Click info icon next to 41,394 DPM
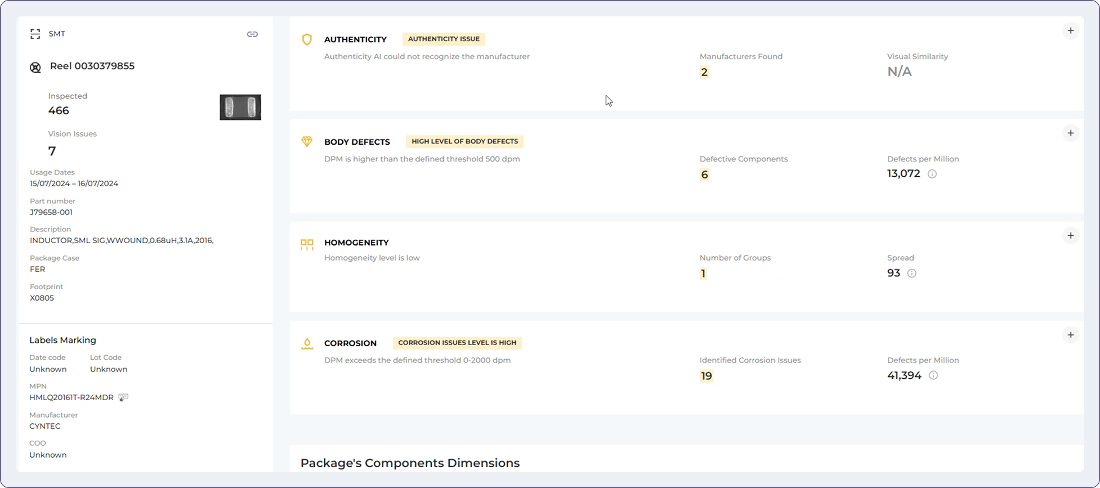Screen dimensions: 1100x488 pos(933,375)
